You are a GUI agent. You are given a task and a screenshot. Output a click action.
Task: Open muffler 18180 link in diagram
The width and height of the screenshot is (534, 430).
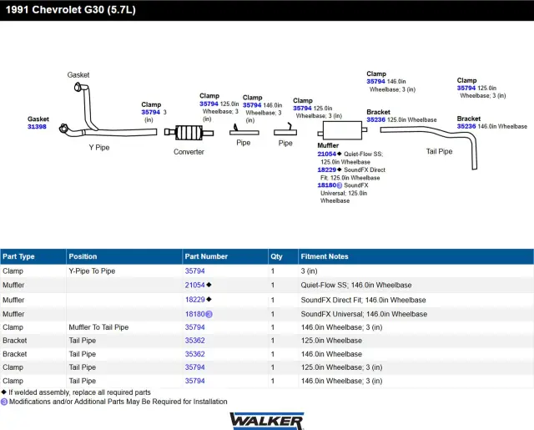click(326, 185)
